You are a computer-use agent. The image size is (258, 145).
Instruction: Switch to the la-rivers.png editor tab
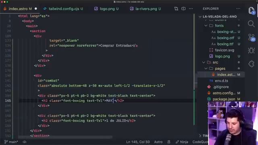(x=146, y=9)
